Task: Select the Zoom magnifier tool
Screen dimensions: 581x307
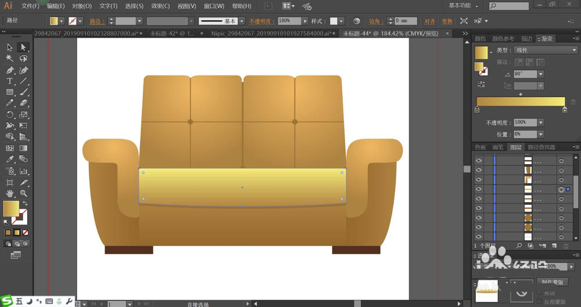Action: click(x=23, y=193)
